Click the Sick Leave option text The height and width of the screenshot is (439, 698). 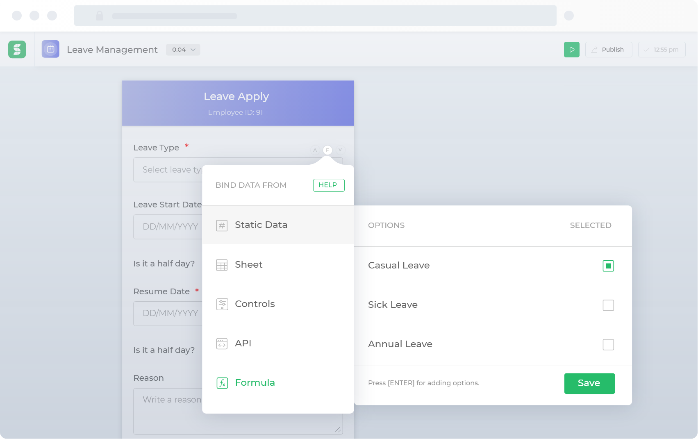(x=393, y=305)
